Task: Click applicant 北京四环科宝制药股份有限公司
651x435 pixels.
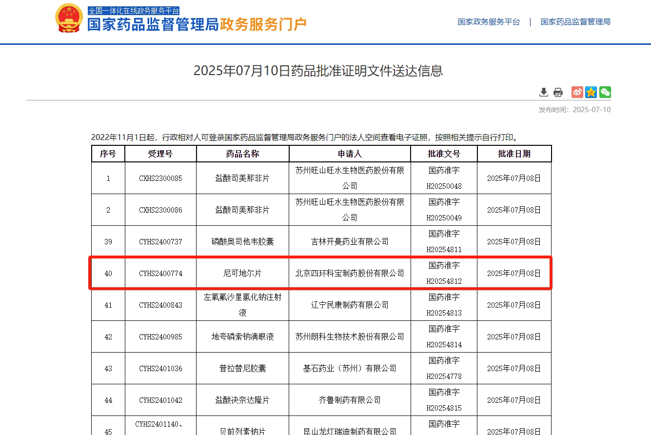Action: click(350, 274)
